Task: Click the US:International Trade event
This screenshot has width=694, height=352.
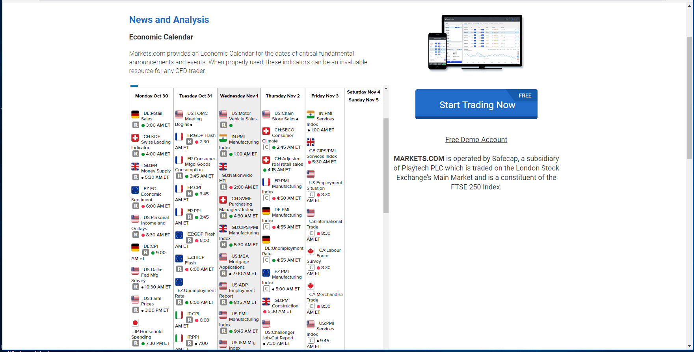Action: (x=325, y=225)
